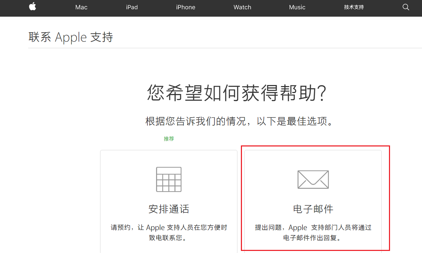The image size is (422, 253).
Task: Select the 安排通话 heading
Action: [x=169, y=209]
